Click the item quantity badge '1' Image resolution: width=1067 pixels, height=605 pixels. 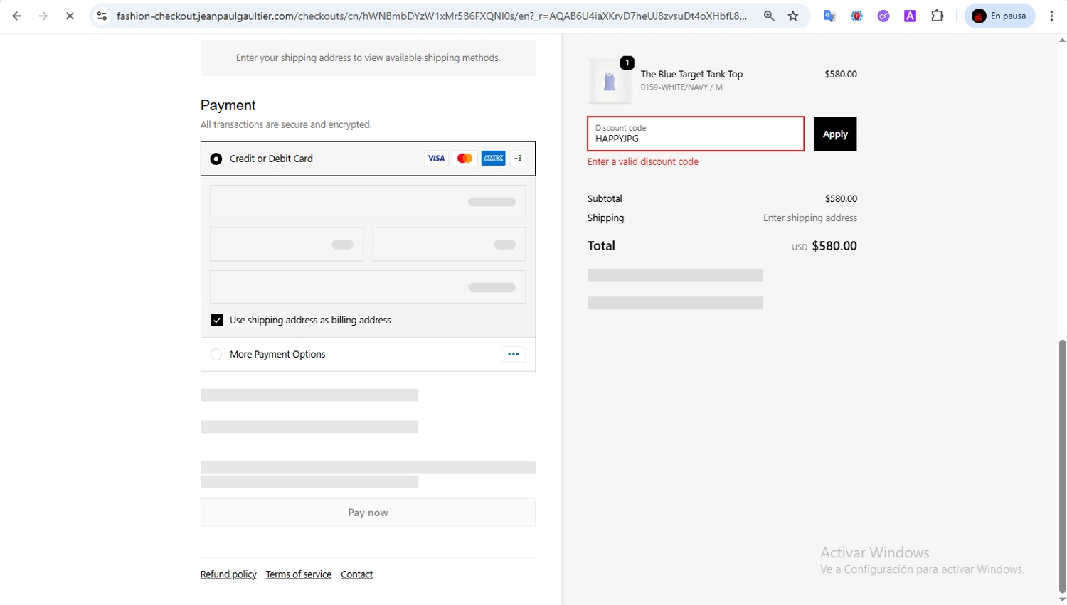point(627,63)
